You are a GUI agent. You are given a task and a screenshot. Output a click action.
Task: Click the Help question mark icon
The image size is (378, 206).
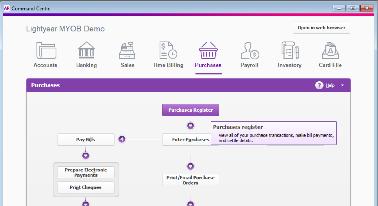click(319, 85)
